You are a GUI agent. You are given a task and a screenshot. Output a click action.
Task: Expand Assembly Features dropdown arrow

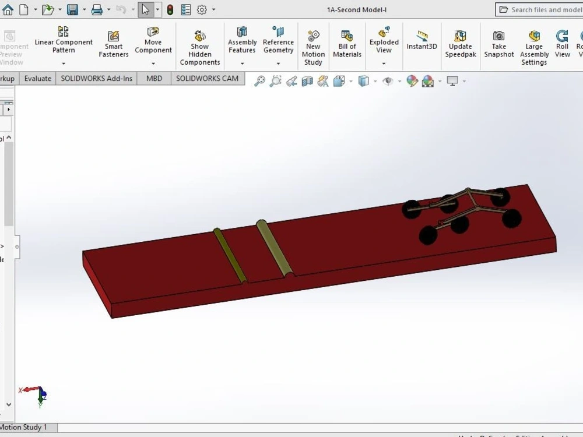pos(242,64)
